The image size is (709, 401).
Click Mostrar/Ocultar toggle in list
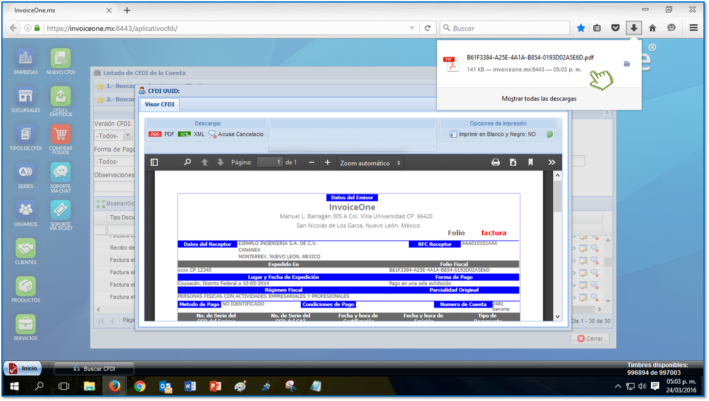115,204
